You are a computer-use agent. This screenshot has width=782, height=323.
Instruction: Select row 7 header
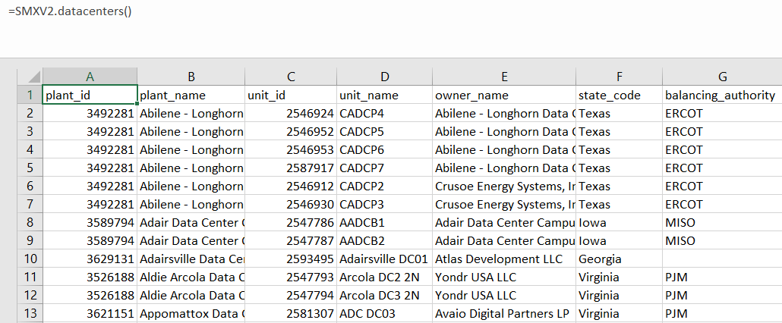pyautogui.click(x=30, y=204)
